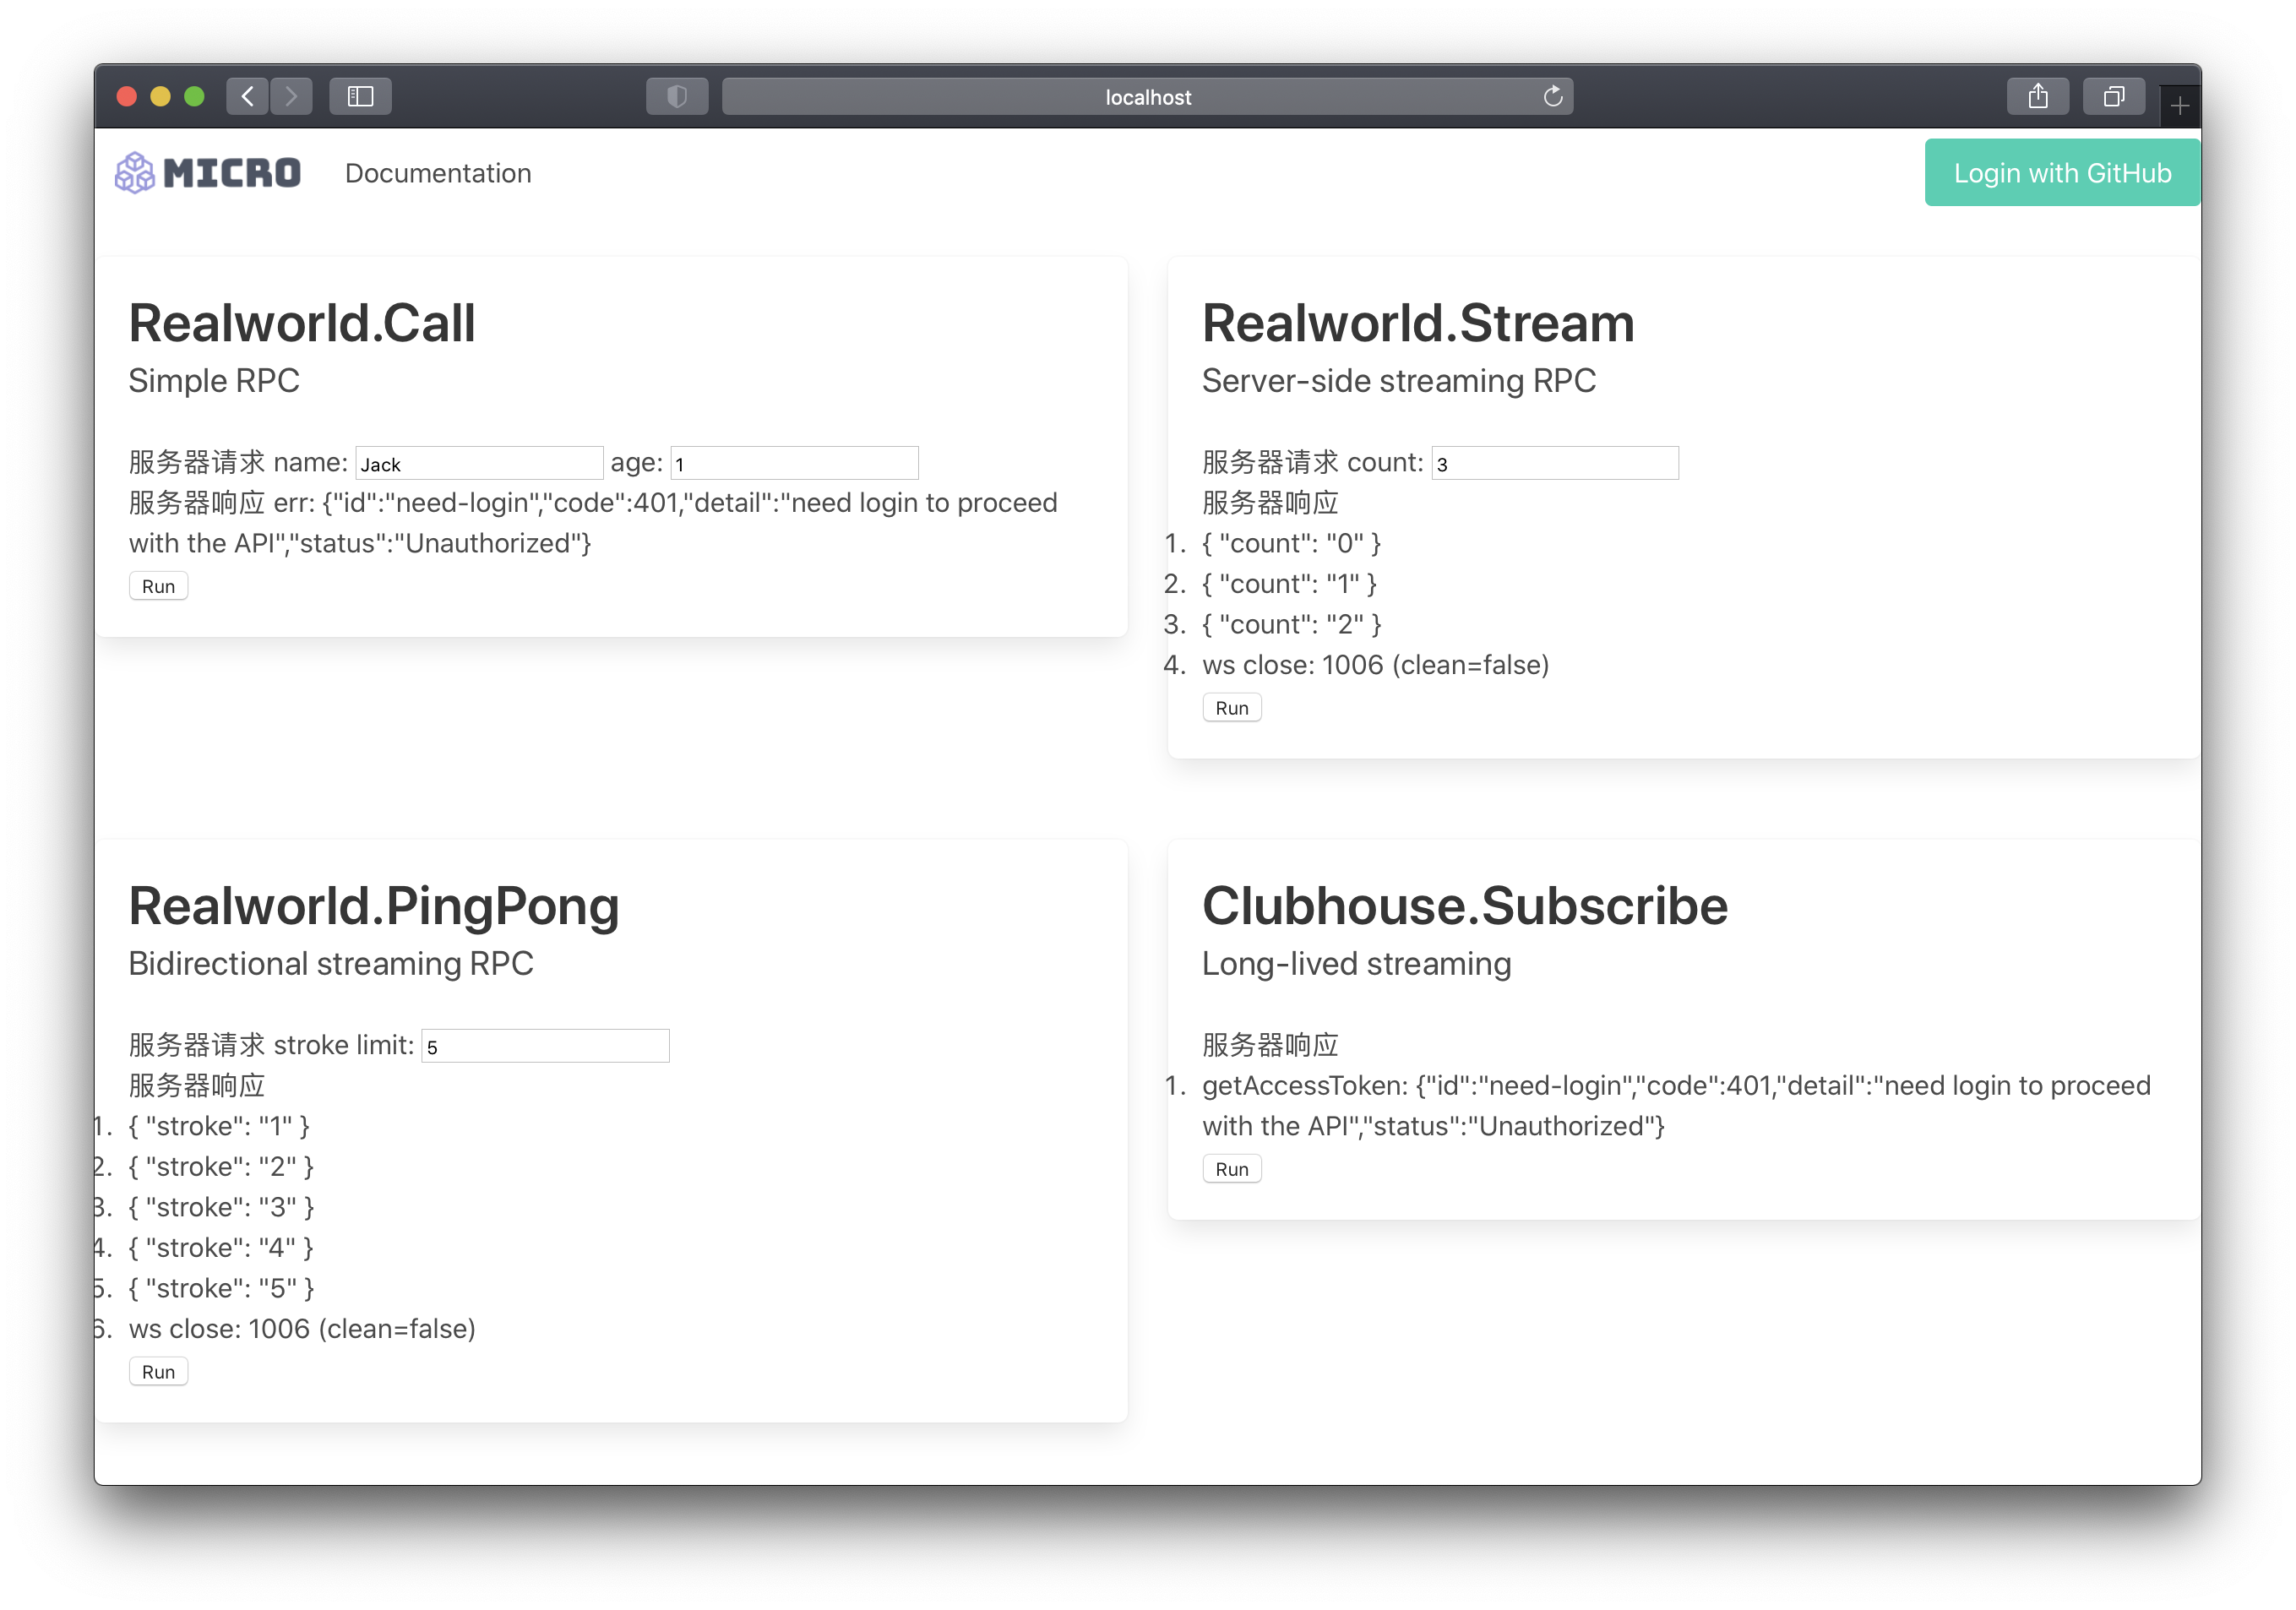Image resolution: width=2296 pixels, height=1610 pixels.
Task: Edit the count input field
Action: (1555, 463)
